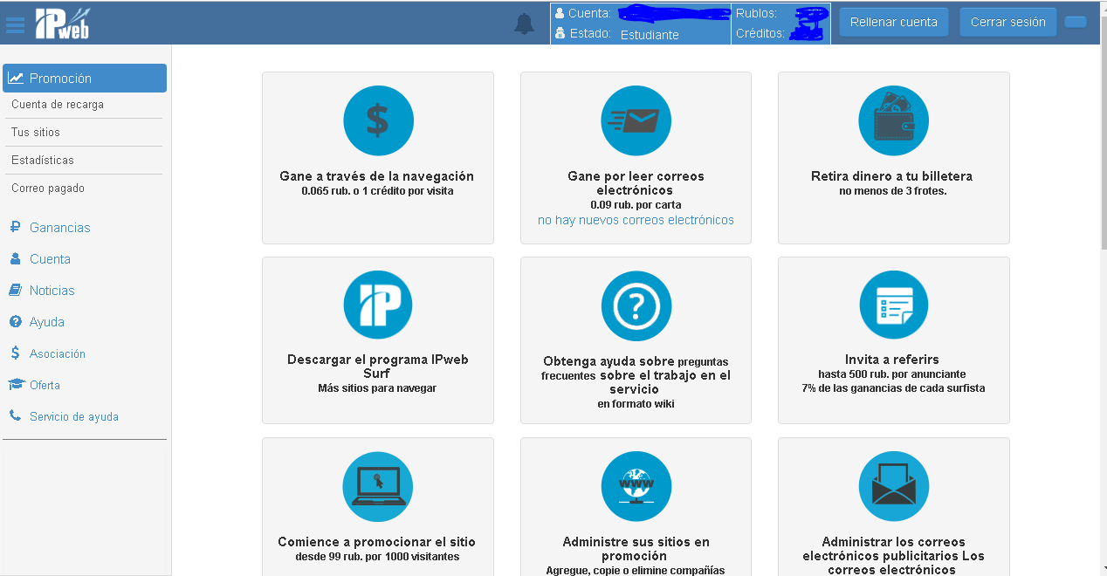Screen dimensions: 1107x576
Task: Open the notifications bell
Action: (x=524, y=24)
